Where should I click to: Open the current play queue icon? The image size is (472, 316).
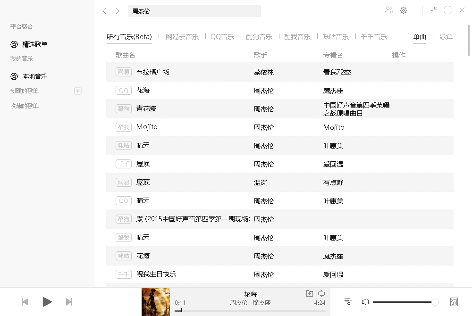click(x=348, y=301)
